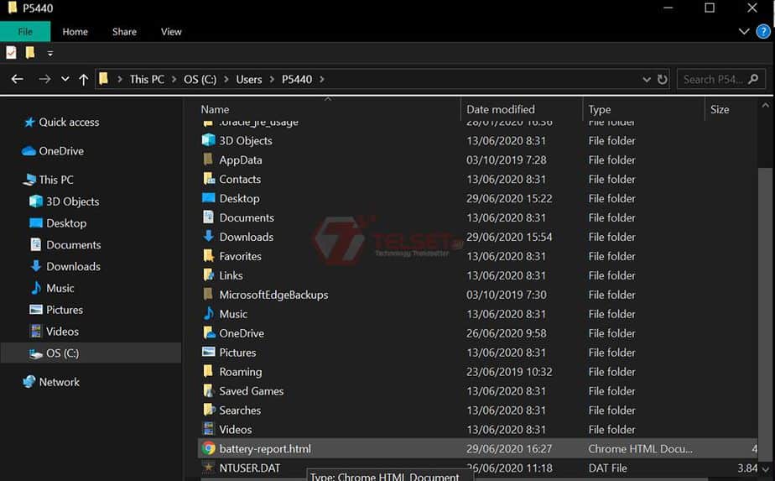Open OneDrive cloud icon in sidebar

coord(29,151)
